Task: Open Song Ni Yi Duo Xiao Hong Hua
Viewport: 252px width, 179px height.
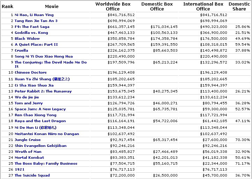Action: (44, 57)
